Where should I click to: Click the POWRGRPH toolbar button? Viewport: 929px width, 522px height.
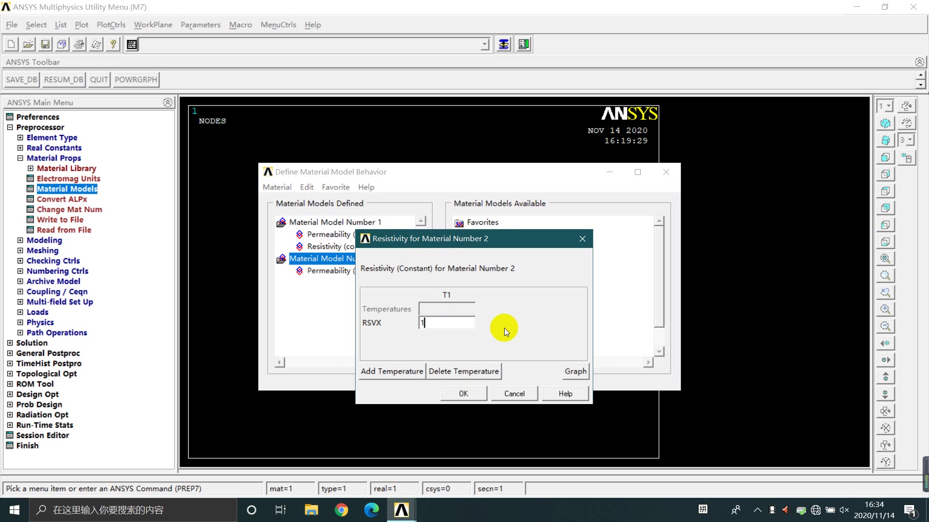(x=136, y=80)
